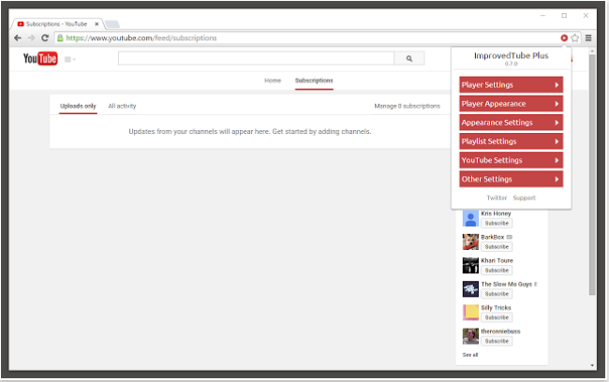Expand Playlist Settings menu
609x382 pixels.
point(512,141)
